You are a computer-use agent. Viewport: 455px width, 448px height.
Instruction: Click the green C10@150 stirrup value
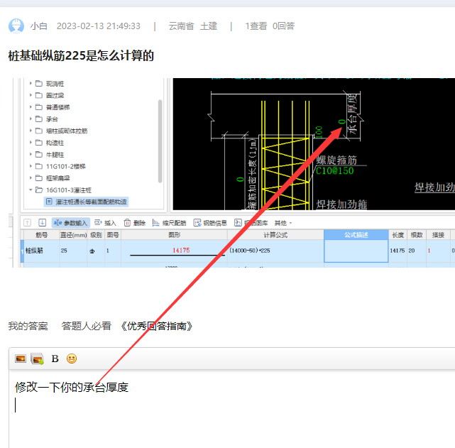335,170
